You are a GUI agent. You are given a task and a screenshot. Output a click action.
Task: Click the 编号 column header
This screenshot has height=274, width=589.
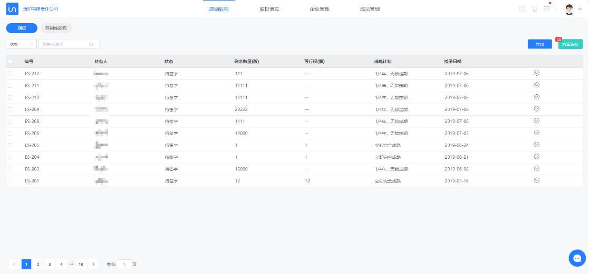coord(29,62)
